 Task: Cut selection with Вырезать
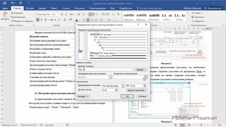17,13
